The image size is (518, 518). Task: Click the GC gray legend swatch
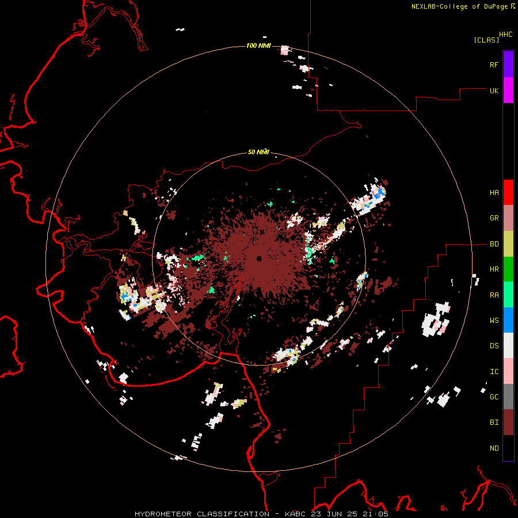point(508,397)
